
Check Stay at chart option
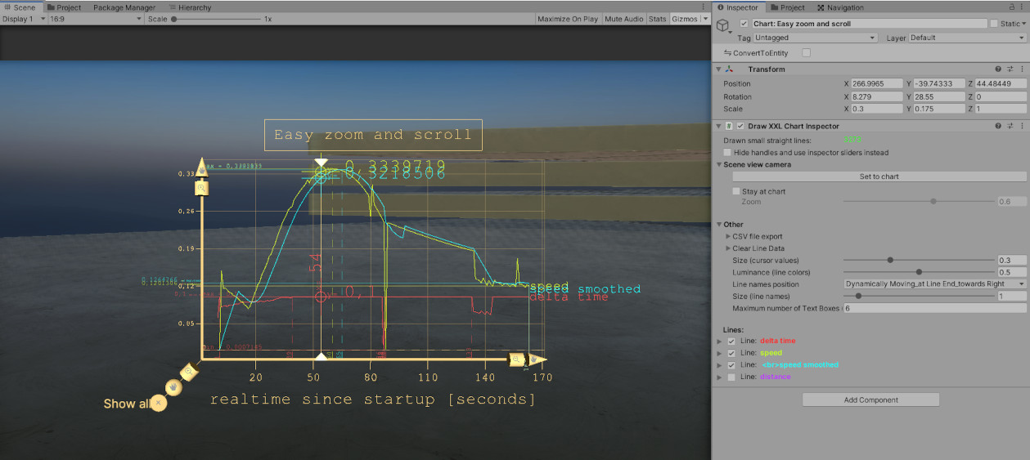736,191
